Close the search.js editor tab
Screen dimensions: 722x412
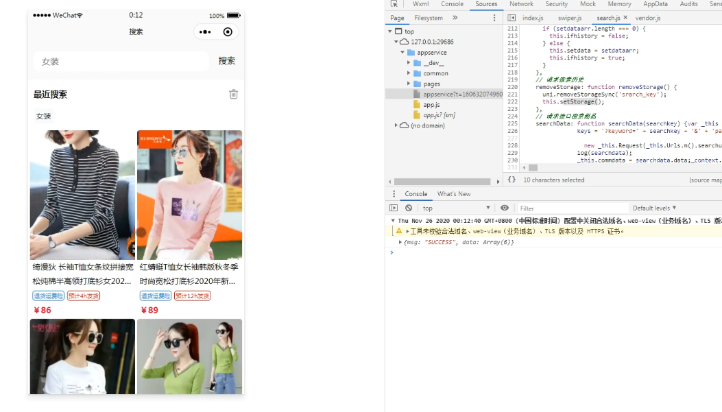pos(625,17)
